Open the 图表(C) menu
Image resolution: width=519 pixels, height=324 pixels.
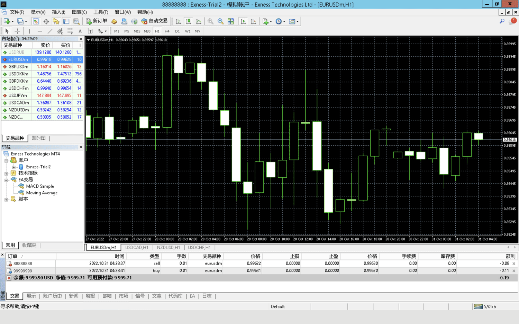(79, 12)
